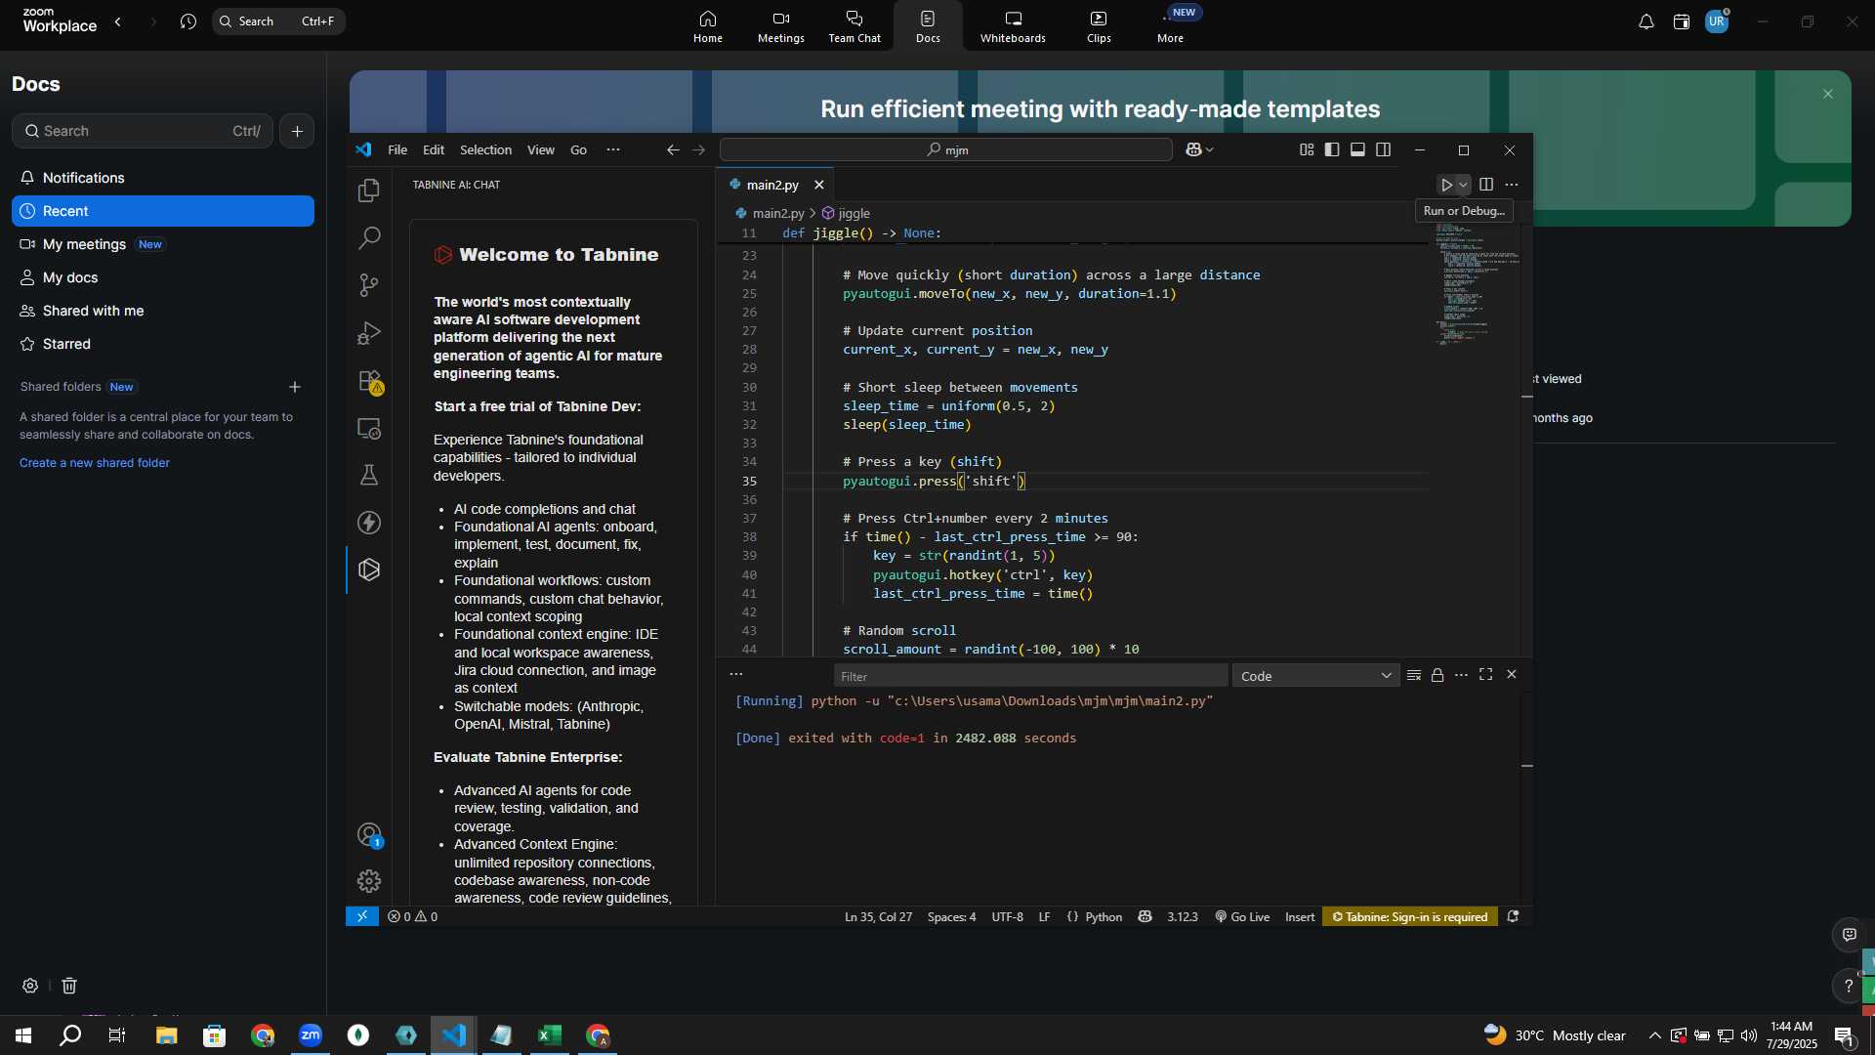Show errors and warnings count

point(412,916)
